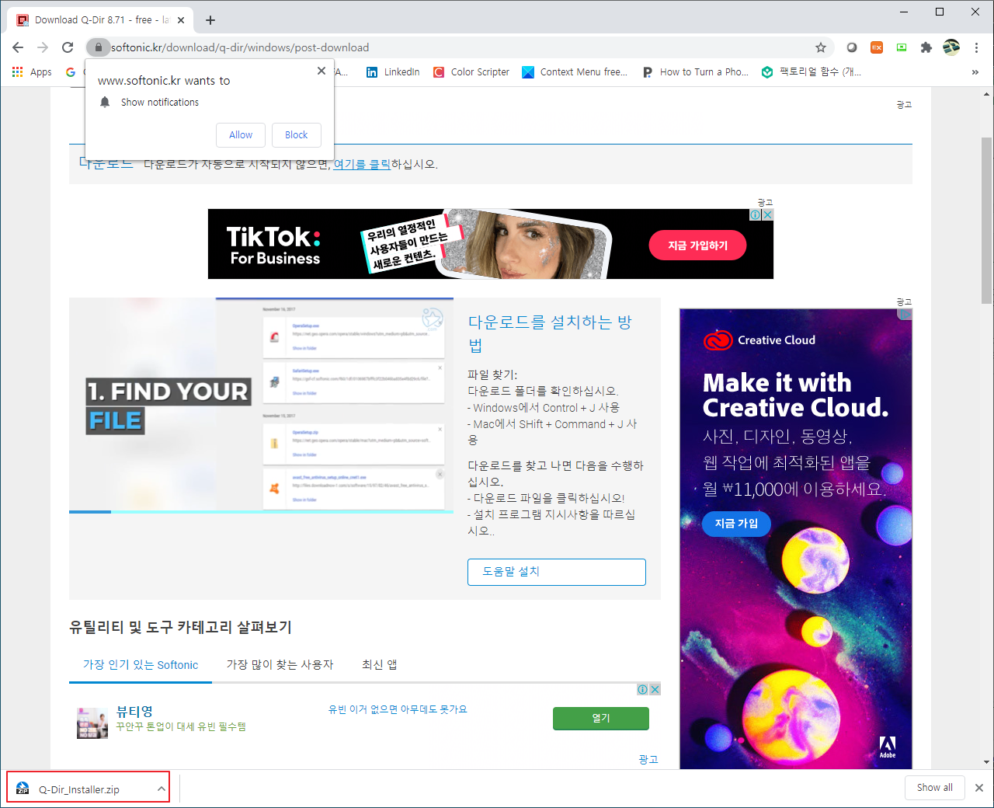Open the LinkedIn bookmark
This screenshot has height=808, width=994.
point(393,71)
